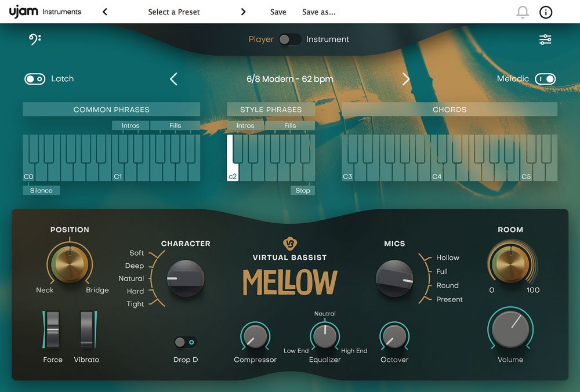Click the Neck label

pyautogui.click(x=45, y=291)
